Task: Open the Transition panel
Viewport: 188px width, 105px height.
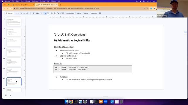Action: pyautogui.click(x=94, y=13)
